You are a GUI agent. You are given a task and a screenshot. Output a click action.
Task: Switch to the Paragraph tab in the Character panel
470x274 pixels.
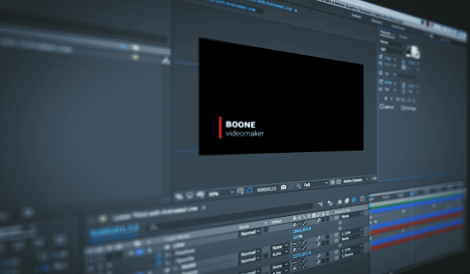click(403, 37)
